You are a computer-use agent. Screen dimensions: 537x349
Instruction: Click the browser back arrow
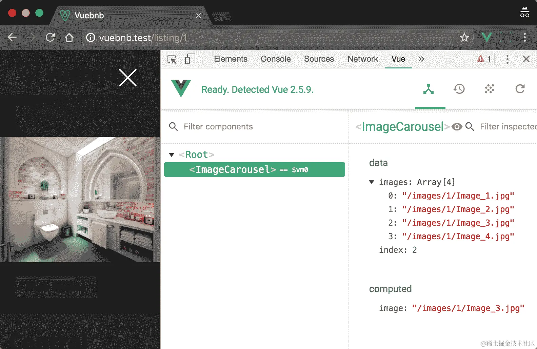point(12,37)
